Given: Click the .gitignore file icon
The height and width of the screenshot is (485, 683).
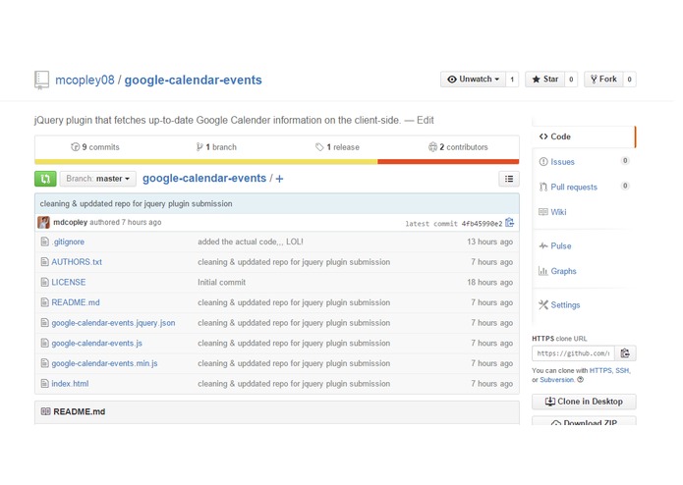Looking at the screenshot, I should [x=44, y=242].
